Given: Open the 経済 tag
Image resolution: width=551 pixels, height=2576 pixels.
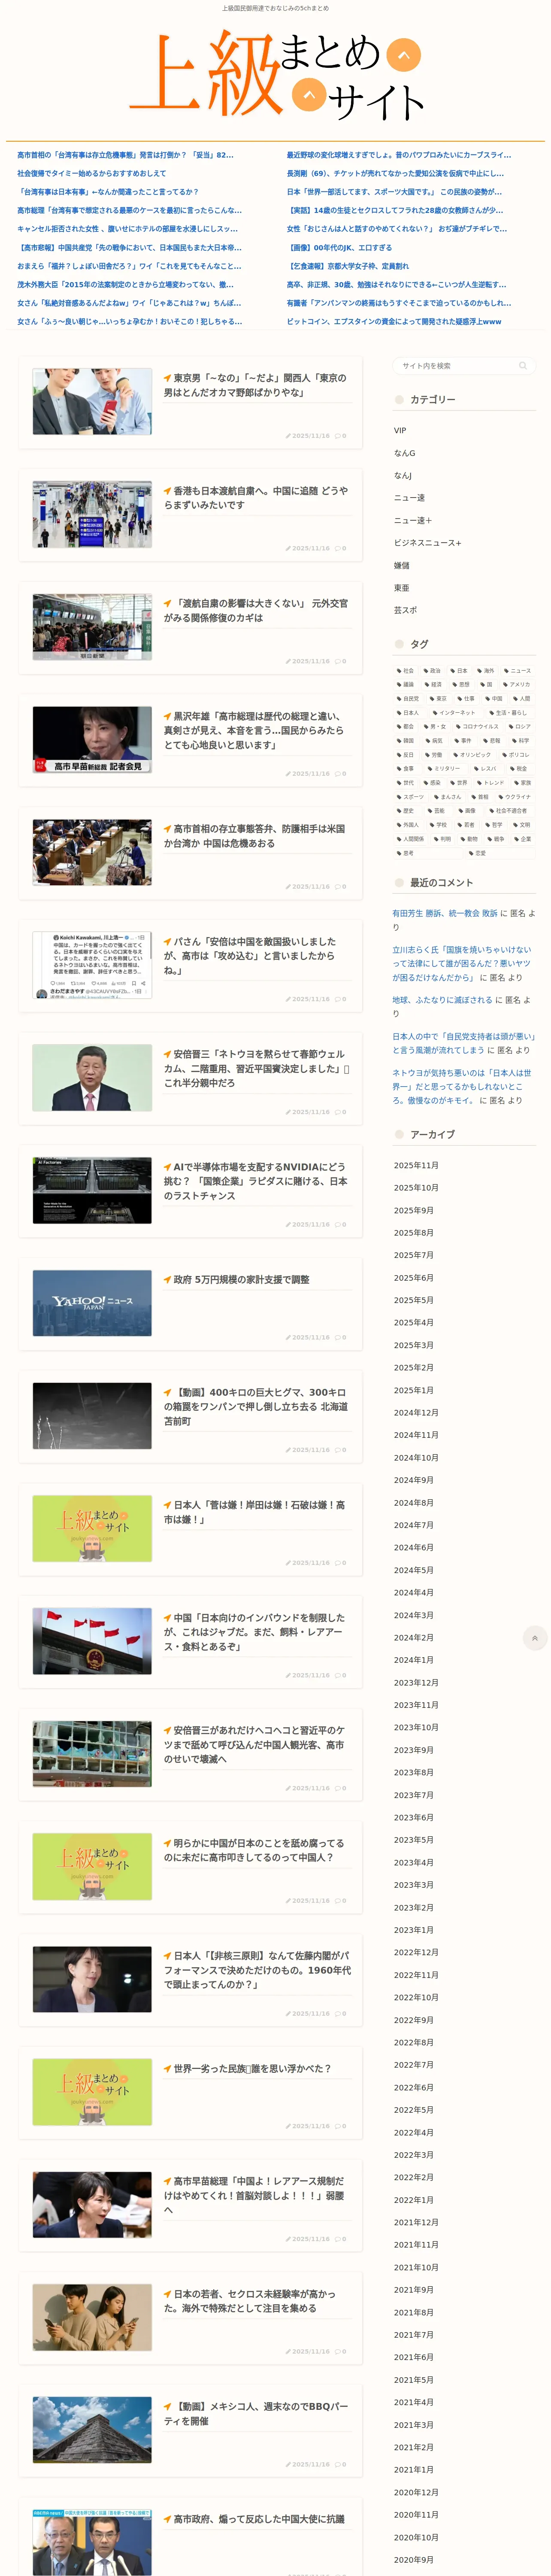Looking at the screenshot, I should click(434, 685).
